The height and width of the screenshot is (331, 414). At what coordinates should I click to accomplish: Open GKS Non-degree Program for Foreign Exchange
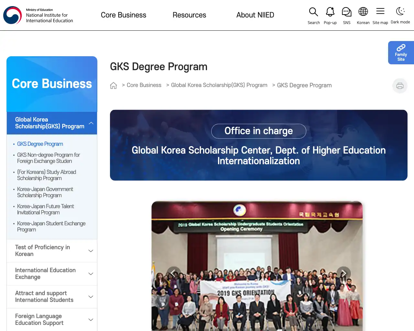pos(49,158)
